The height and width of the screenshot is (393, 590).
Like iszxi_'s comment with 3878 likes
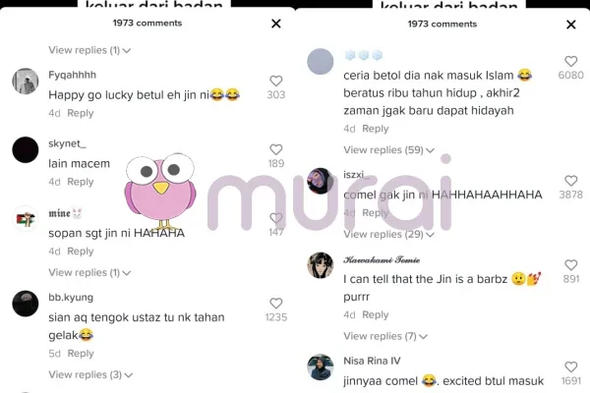click(x=570, y=181)
